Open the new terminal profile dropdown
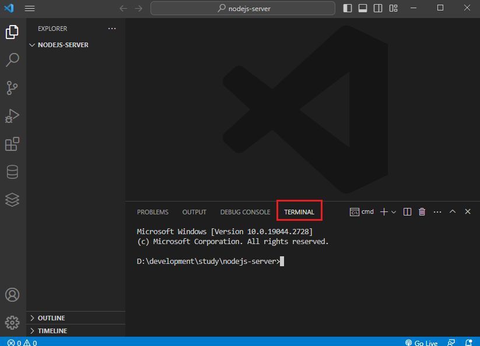The width and height of the screenshot is (480, 346). (394, 212)
